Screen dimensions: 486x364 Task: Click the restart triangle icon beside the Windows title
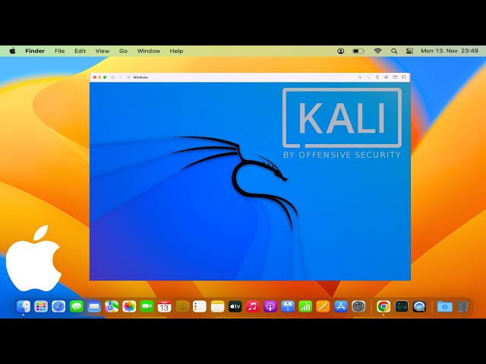128,77
